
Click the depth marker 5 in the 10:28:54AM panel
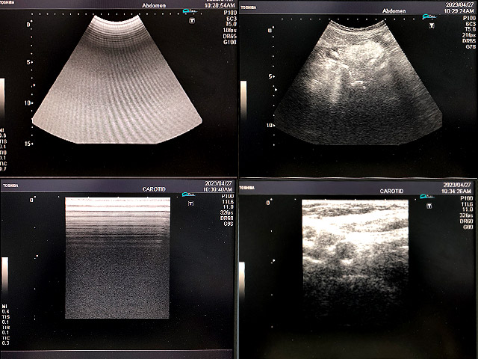(30, 62)
